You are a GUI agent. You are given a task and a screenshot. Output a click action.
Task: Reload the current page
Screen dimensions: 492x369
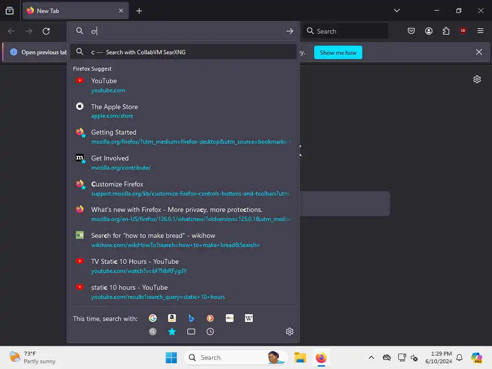46,31
